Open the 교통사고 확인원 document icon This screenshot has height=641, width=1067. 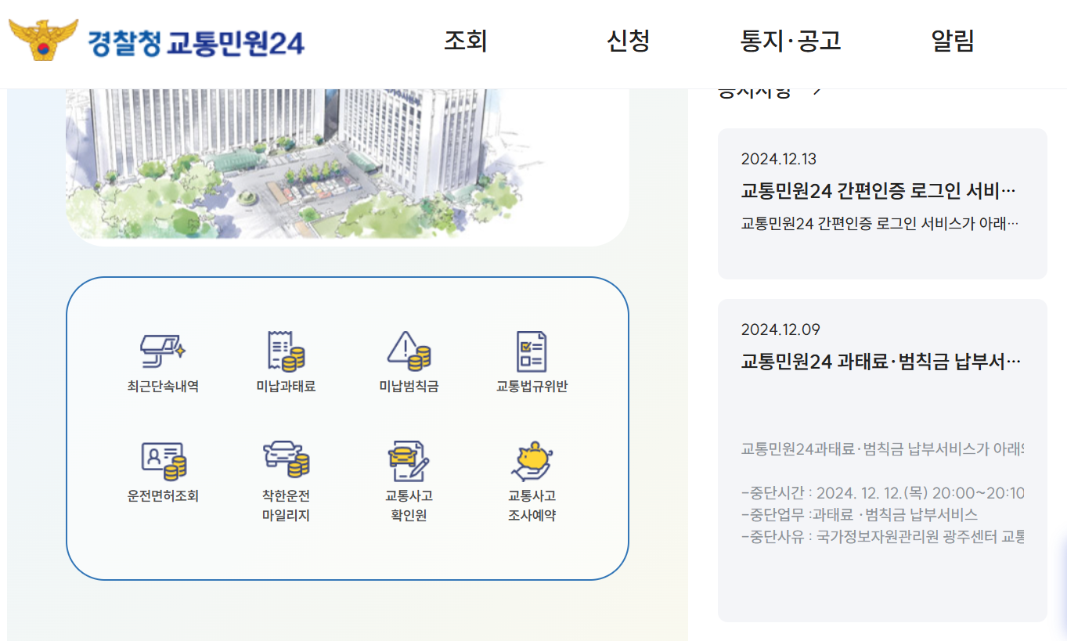(409, 460)
